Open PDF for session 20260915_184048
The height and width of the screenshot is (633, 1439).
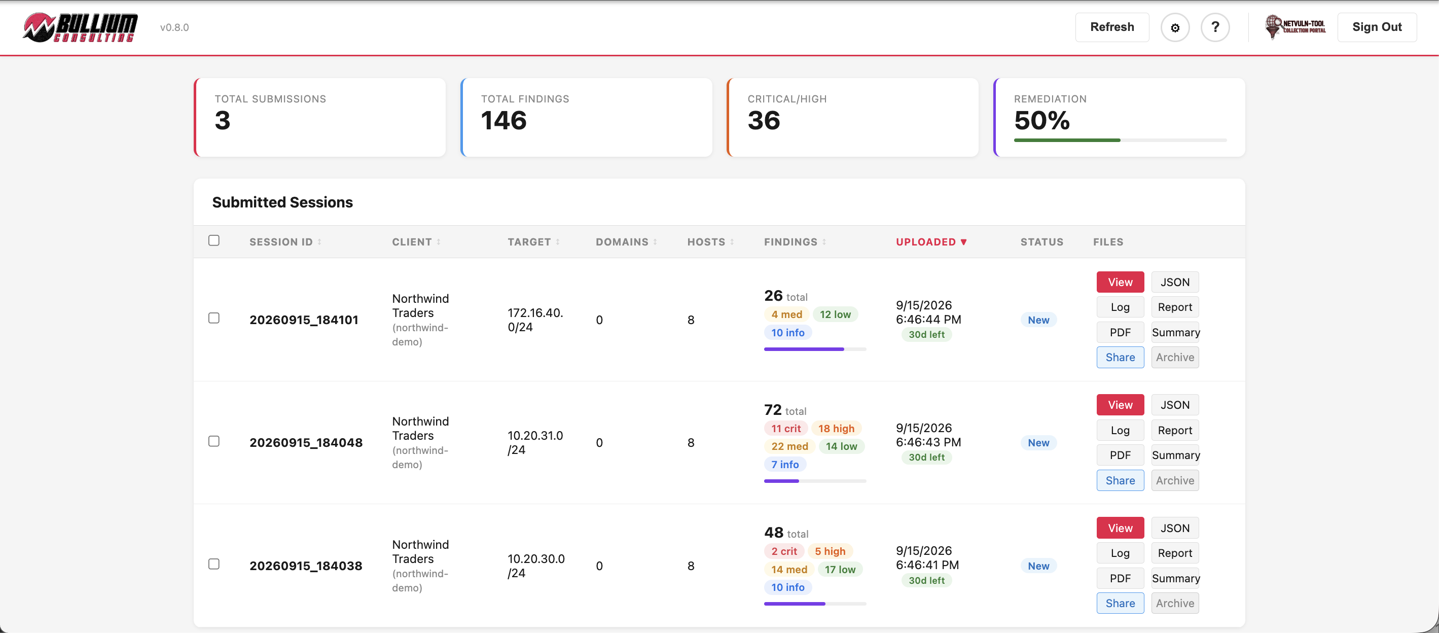coord(1120,455)
